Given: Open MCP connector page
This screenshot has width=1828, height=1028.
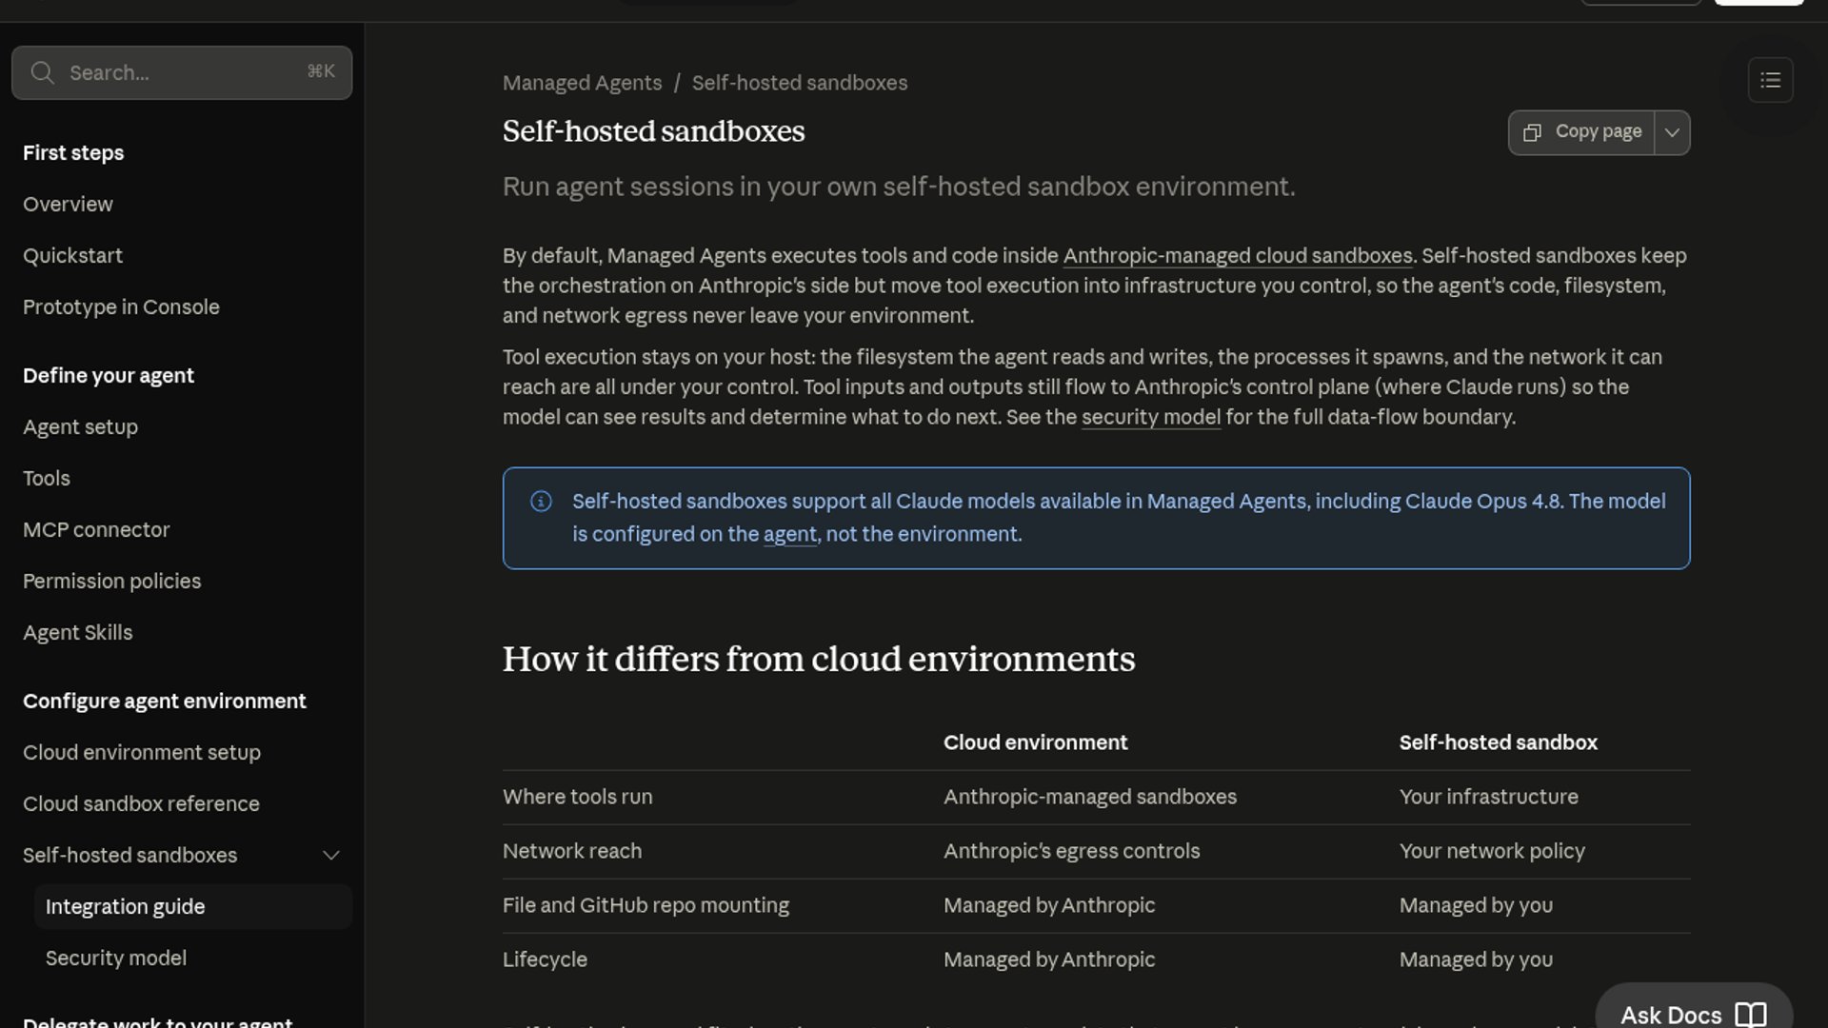Looking at the screenshot, I should pyautogui.click(x=96, y=529).
